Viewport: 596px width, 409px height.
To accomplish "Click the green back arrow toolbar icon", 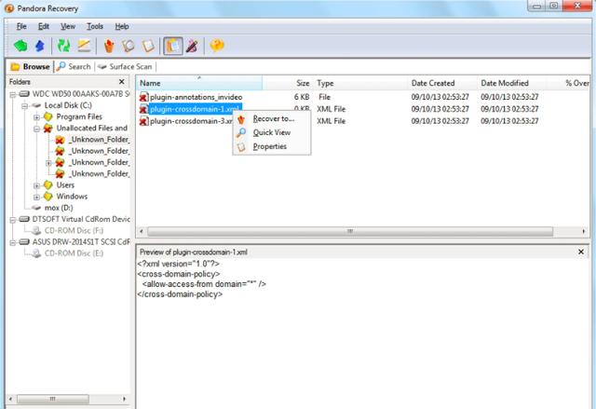I will coord(20,46).
